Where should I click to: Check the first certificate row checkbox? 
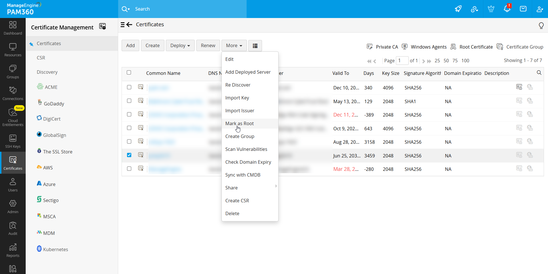(x=129, y=87)
